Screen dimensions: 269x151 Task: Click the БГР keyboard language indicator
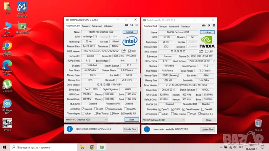[241, 147]
